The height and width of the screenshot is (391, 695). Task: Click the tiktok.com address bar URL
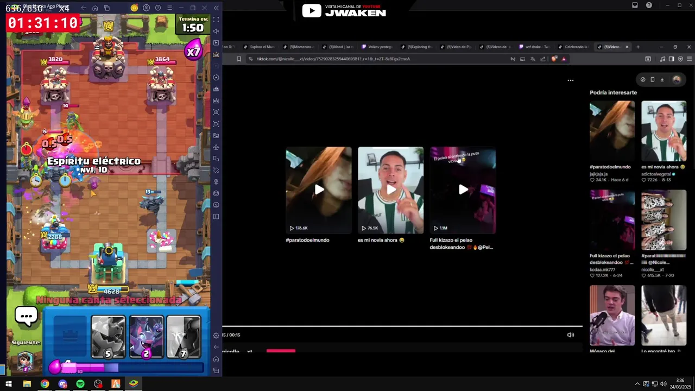pos(333,59)
